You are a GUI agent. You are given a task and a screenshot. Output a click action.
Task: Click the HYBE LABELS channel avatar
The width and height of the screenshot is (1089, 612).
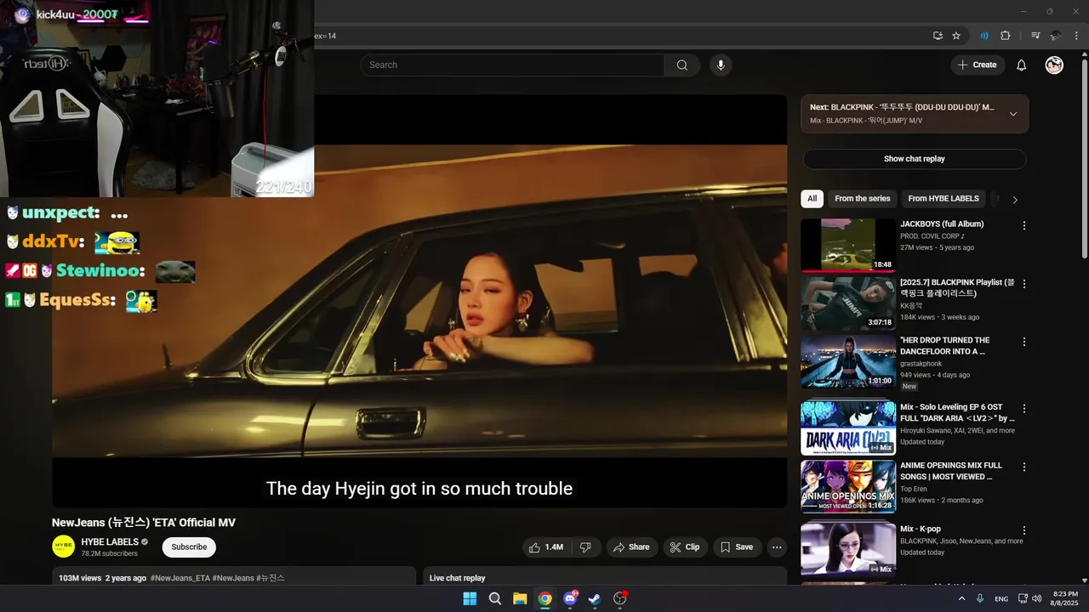coord(64,547)
